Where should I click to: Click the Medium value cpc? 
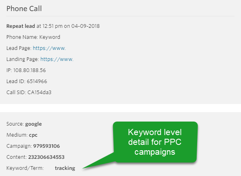[x=33, y=135]
